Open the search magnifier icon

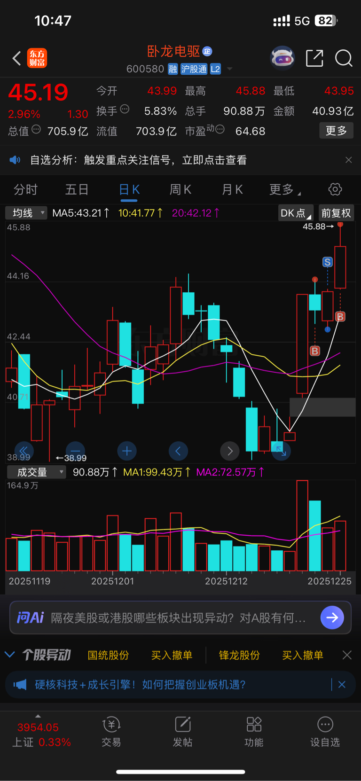[344, 58]
